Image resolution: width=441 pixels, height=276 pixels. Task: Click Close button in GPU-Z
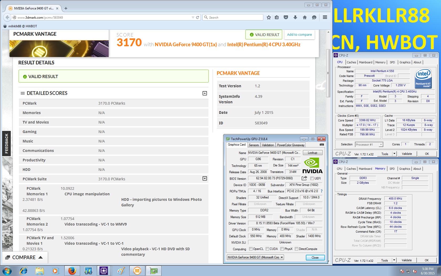pyautogui.click(x=315, y=258)
